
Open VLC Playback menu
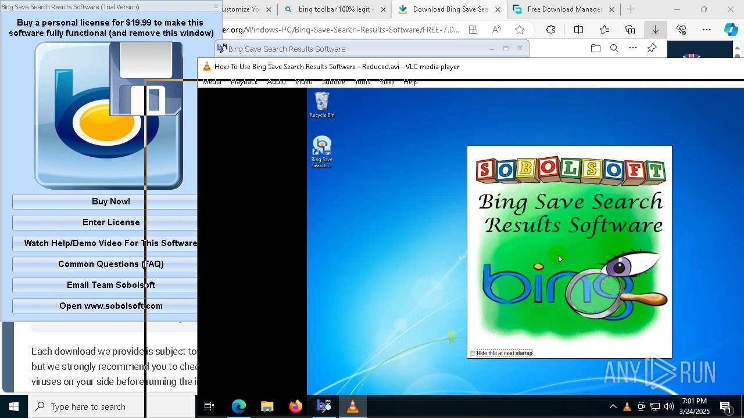[x=244, y=82]
